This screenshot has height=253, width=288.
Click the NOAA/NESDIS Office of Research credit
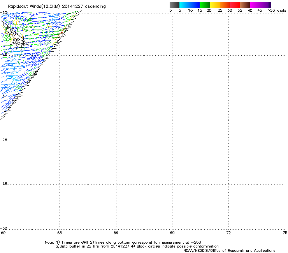point(229,251)
